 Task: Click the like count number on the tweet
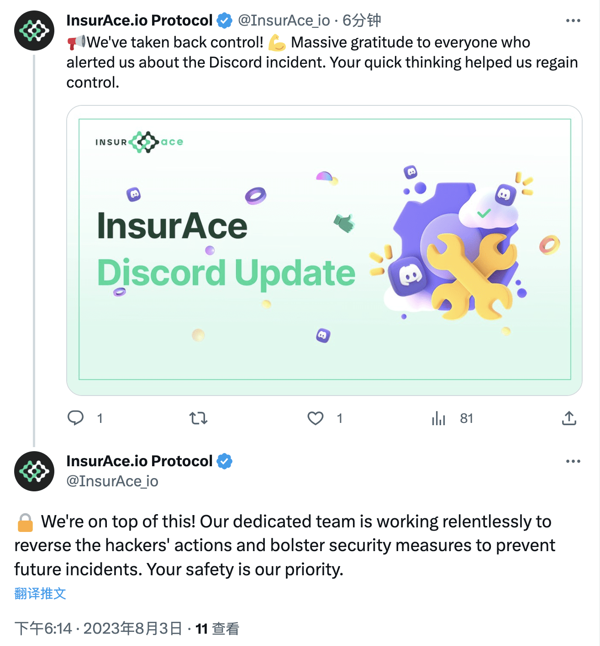(339, 418)
